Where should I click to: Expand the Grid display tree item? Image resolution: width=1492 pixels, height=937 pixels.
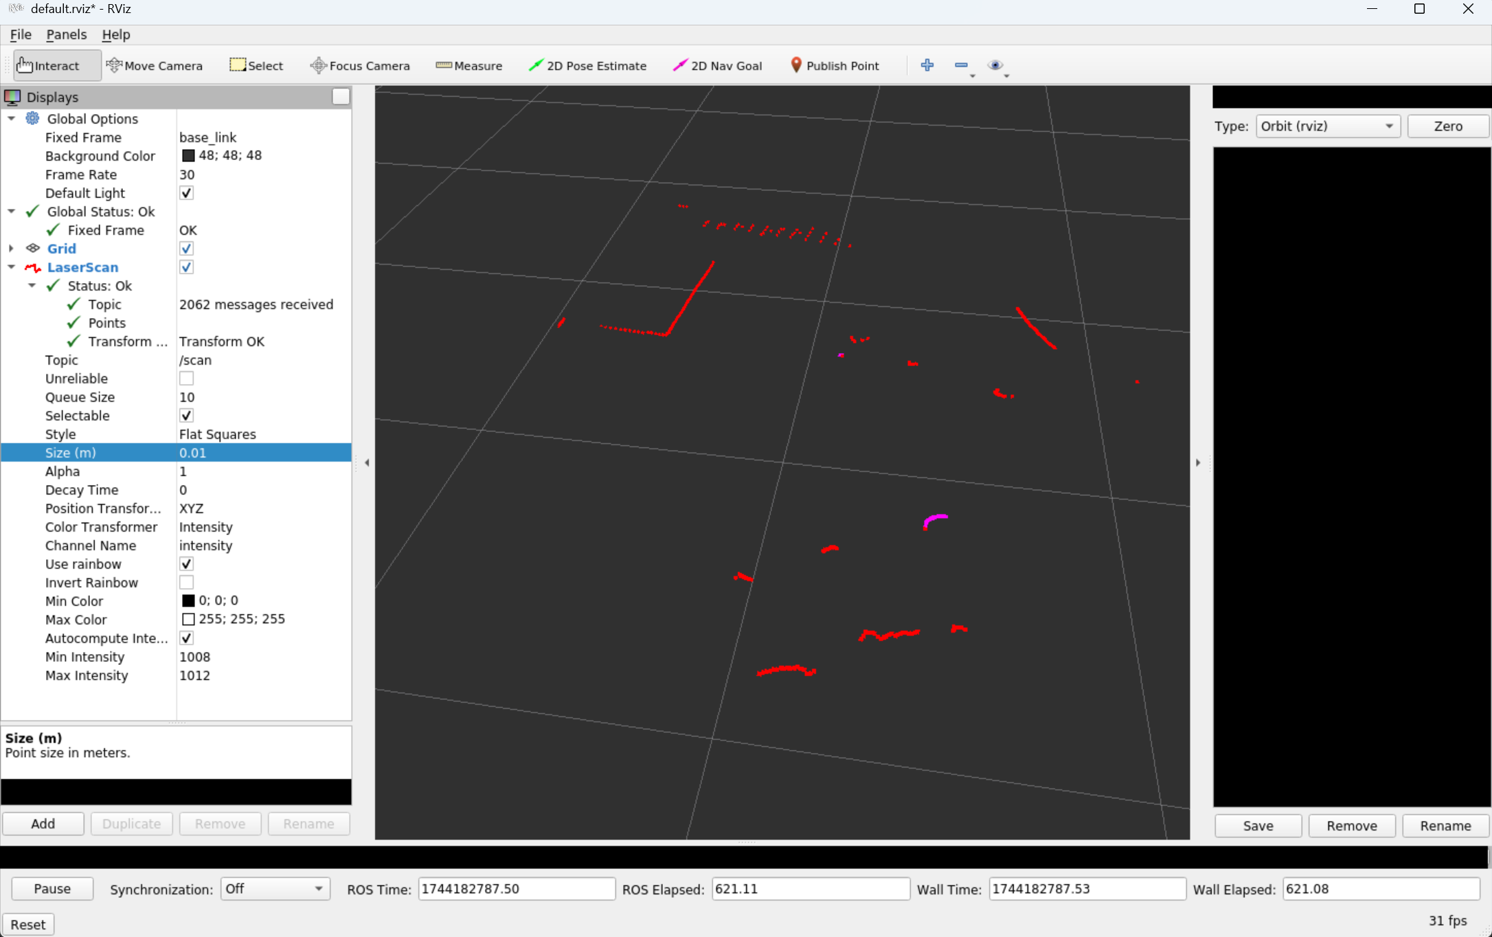[11, 249]
